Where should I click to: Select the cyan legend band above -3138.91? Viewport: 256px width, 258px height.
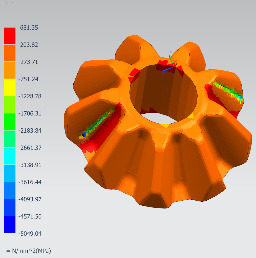click(x=10, y=156)
